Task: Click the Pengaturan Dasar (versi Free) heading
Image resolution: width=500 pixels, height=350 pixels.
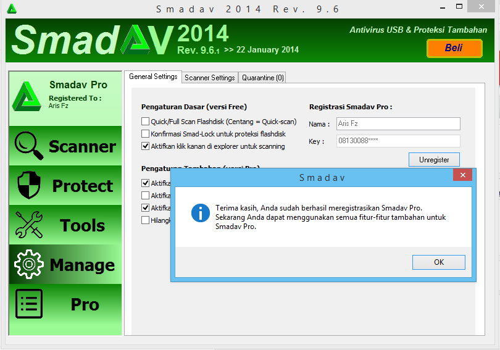Action: [x=194, y=107]
